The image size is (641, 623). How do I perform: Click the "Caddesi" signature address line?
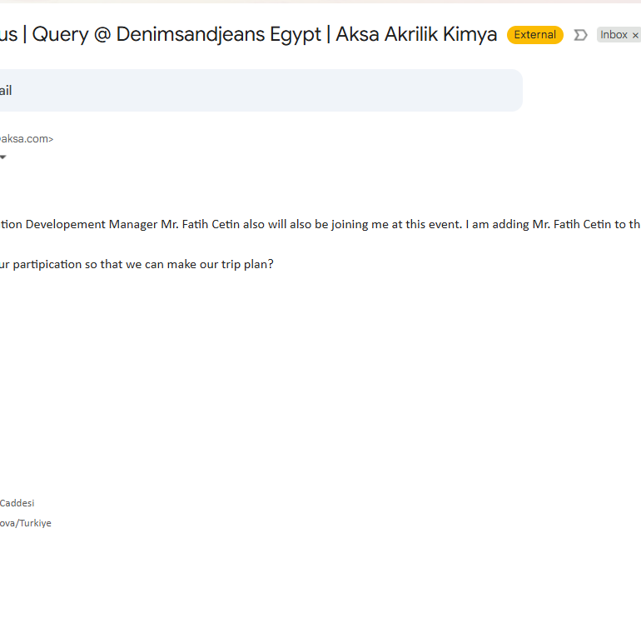pos(17,503)
